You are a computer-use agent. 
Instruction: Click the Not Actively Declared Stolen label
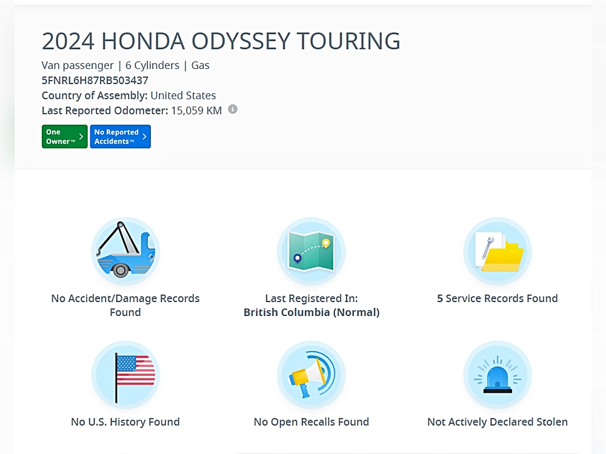[497, 422]
